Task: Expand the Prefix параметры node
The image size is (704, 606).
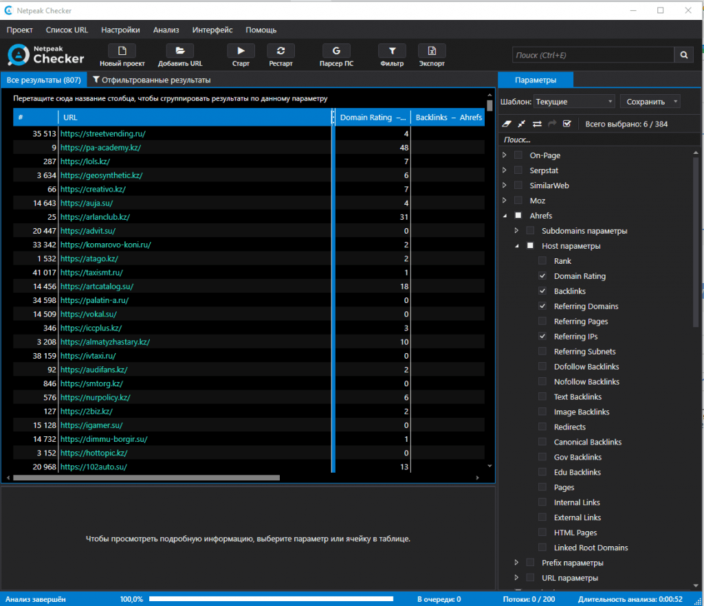Action: tap(517, 563)
